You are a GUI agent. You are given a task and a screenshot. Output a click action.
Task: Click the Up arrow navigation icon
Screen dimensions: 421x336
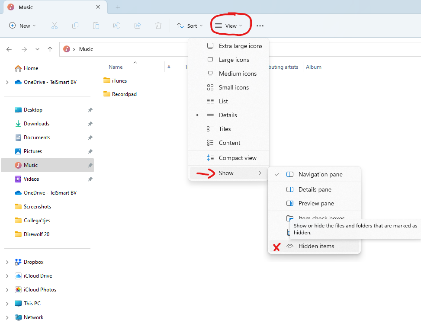click(x=50, y=49)
